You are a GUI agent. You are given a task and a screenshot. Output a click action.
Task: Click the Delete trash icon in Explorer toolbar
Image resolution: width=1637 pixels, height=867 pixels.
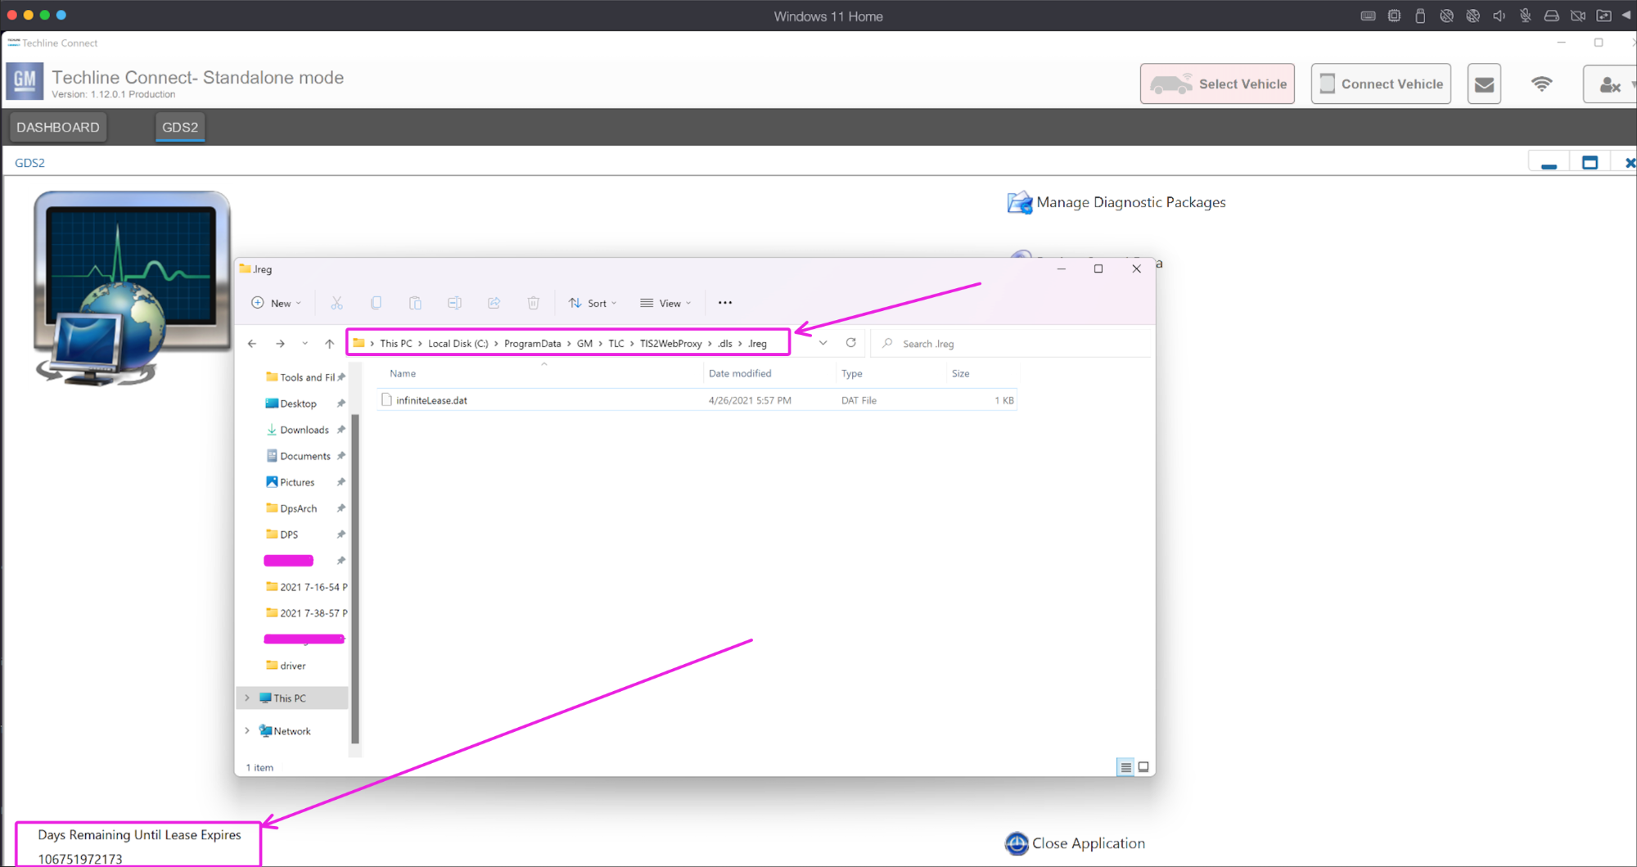533,303
